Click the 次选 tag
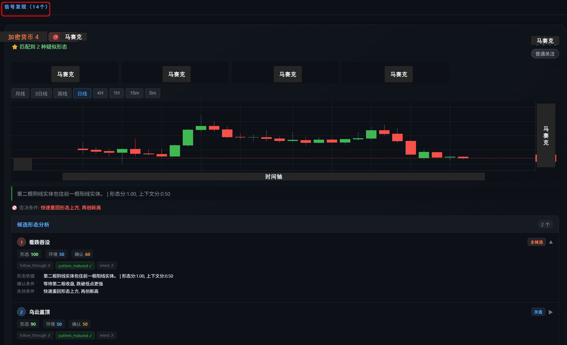This screenshot has height=345, width=567. 538,312
